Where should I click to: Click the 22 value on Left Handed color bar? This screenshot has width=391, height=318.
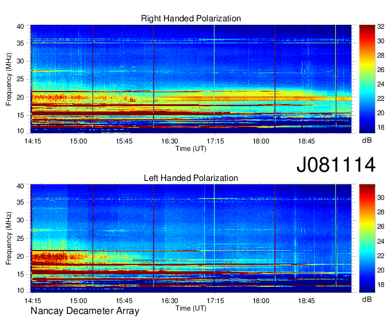pyautogui.click(x=381, y=256)
